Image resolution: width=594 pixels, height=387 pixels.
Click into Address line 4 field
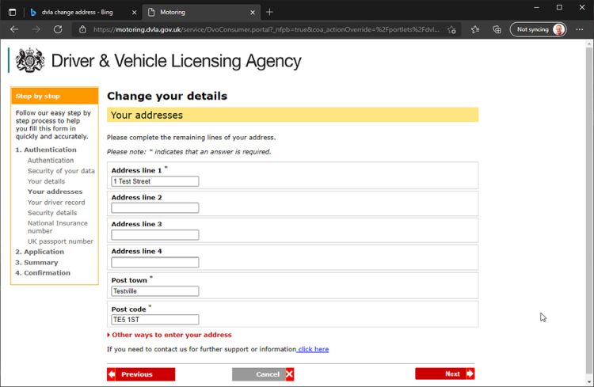pos(155,262)
